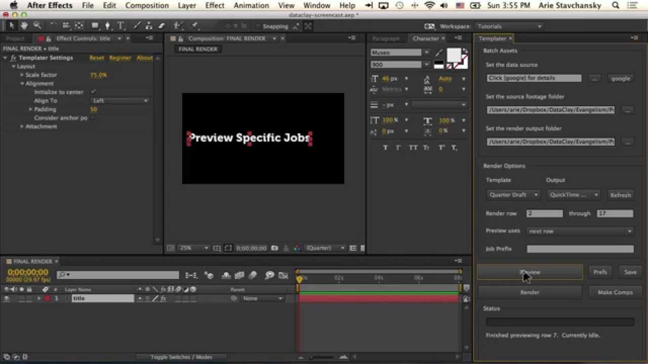Open the viewer magnification 25% dropdown

coord(193,248)
